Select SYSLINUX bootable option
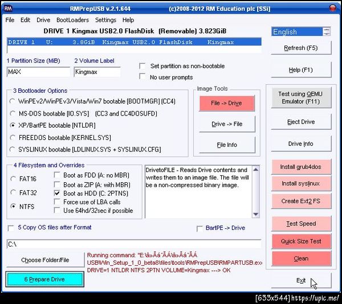Screen dimensions: 342x304 pyautogui.click(x=13, y=149)
